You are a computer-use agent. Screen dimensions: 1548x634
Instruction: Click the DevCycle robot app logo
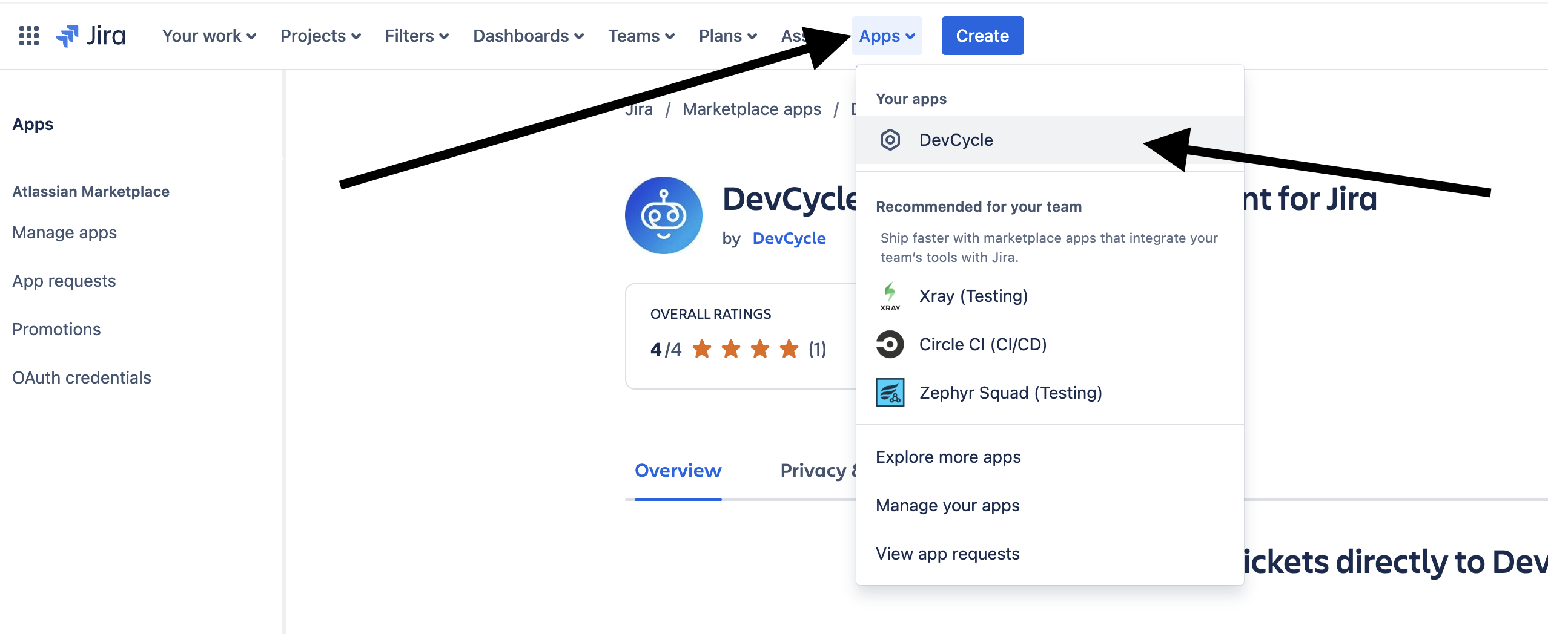(663, 215)
